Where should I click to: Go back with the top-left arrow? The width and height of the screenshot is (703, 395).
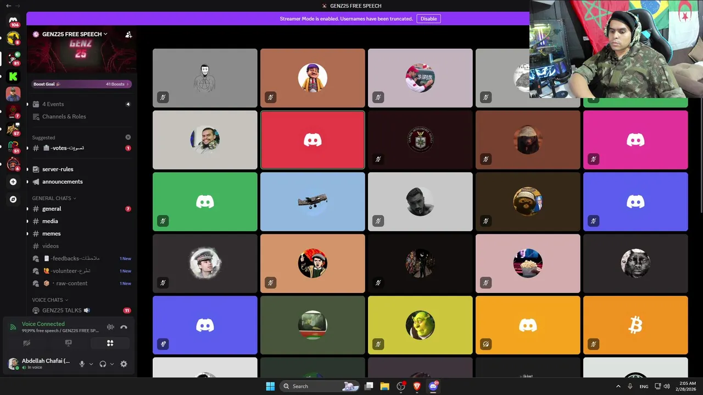tap(8, 5)
